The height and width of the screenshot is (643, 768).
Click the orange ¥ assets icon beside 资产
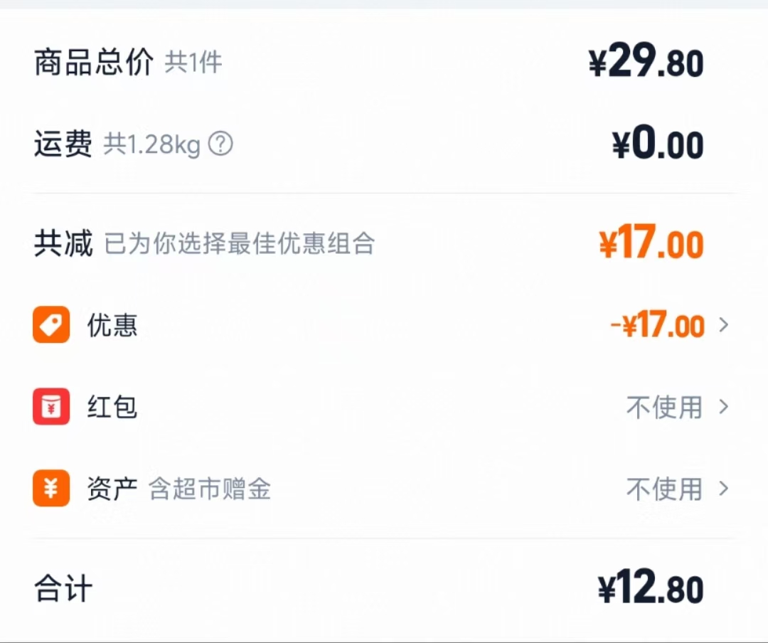[x=50, y=489]
